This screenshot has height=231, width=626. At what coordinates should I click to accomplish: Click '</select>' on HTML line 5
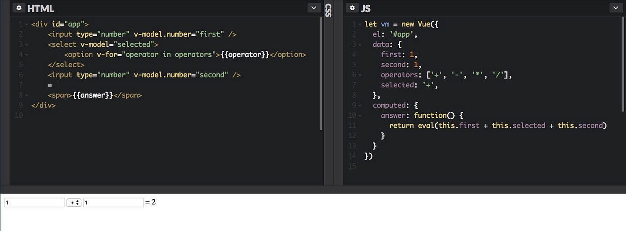66,65
